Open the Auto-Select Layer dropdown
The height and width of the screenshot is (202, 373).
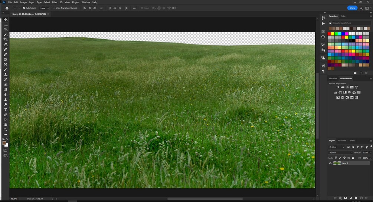tap(45, 8)
